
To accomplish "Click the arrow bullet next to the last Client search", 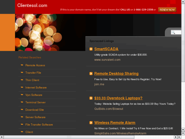I will tap(22, 132).
